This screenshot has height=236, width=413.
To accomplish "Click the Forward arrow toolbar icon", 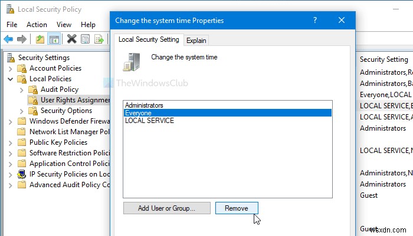I will (x=22, y=39).
